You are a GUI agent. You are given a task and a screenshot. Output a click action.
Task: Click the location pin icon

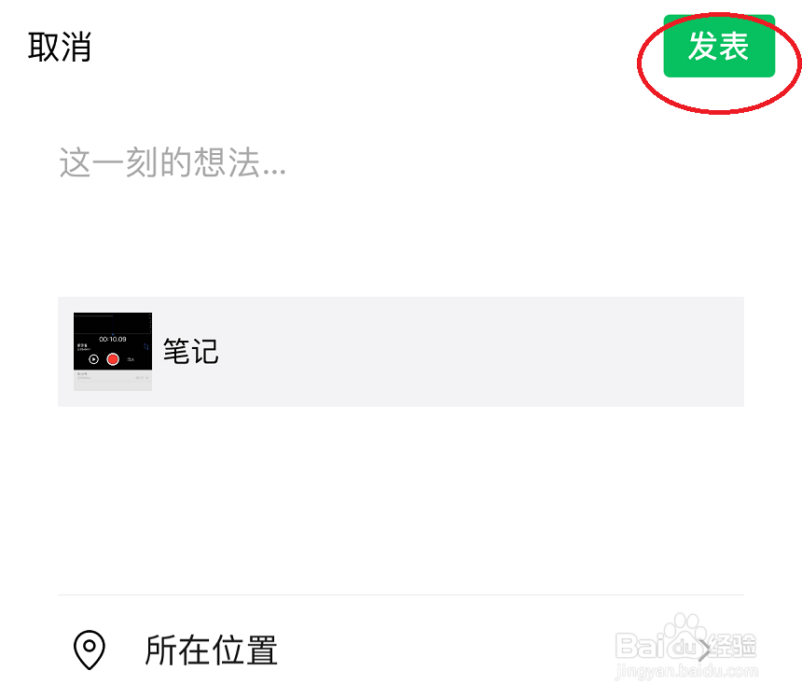(x=90, y=650)
